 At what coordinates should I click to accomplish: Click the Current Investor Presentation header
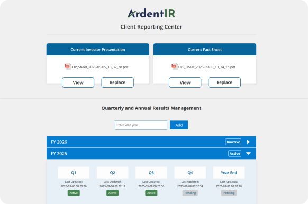point(98,50)
